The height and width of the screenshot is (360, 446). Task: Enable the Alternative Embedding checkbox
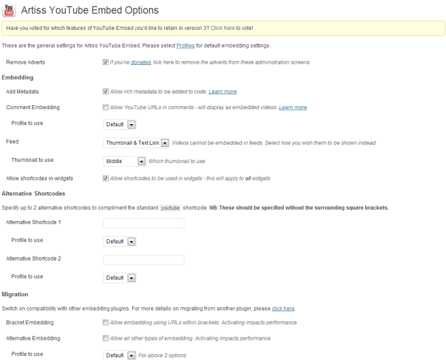(105, 338)
